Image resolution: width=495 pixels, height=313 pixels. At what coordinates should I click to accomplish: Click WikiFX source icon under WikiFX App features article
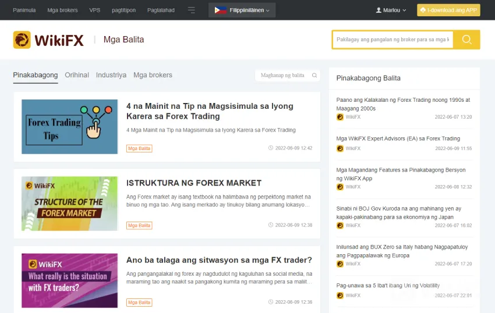340,187
